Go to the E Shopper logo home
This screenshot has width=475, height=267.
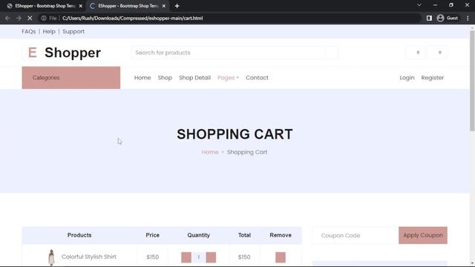[x=62, y=53]
